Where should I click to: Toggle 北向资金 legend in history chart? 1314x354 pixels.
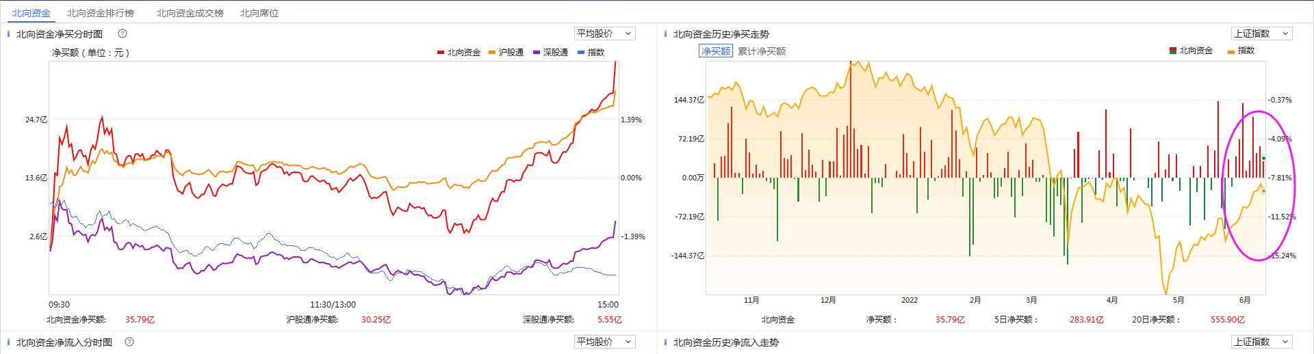(x=1191, y=51)
